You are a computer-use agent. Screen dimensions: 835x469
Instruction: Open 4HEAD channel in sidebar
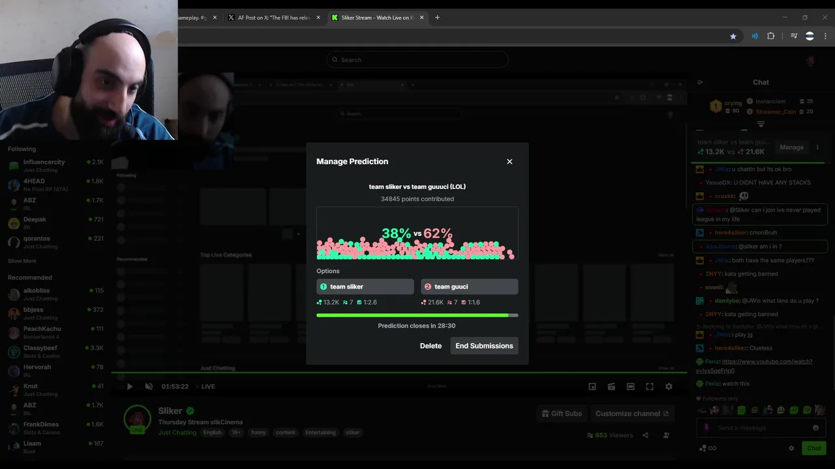coord(55,185)
